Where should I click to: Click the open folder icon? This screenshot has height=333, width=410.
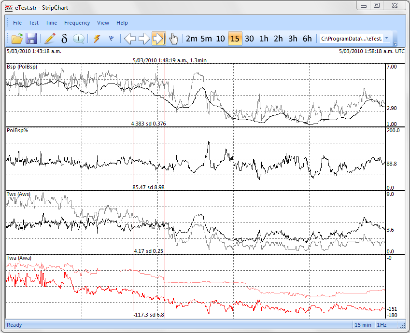pyautogui.click(x=17, y=39)
